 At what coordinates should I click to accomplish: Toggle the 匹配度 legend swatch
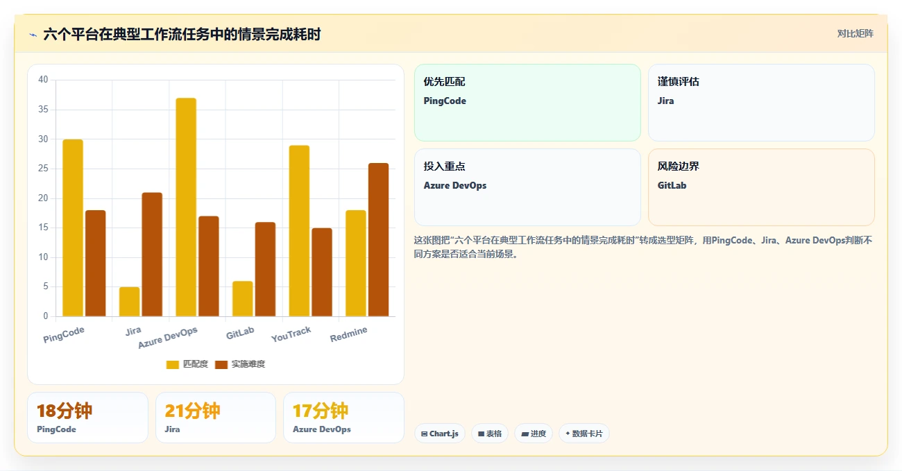[173, 364]
